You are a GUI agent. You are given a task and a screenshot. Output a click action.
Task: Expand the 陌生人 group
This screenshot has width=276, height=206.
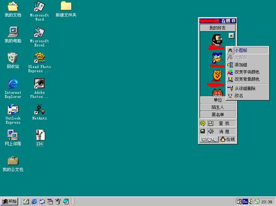218,107
